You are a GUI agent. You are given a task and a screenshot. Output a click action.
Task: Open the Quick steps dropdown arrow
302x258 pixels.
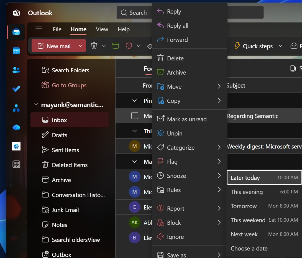point(281,46)
